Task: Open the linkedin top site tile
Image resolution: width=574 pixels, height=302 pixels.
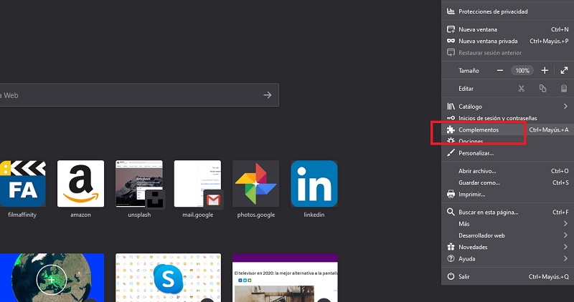Action: pos(314,184)
